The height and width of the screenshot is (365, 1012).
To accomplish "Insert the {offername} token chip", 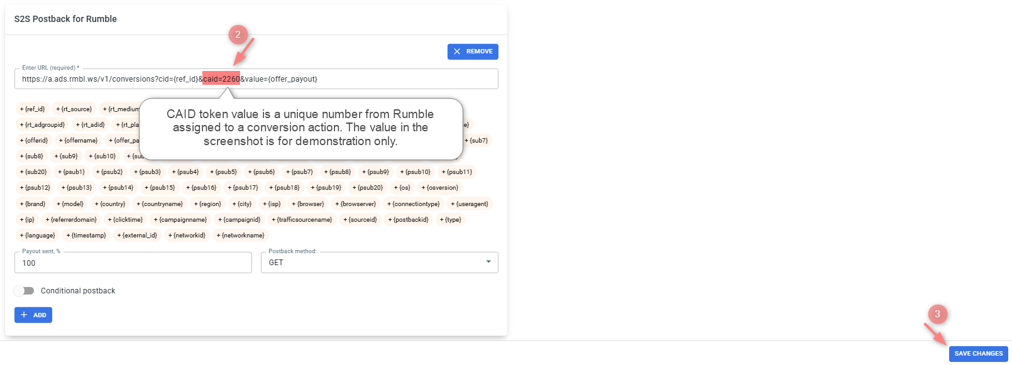I will 79,141.
